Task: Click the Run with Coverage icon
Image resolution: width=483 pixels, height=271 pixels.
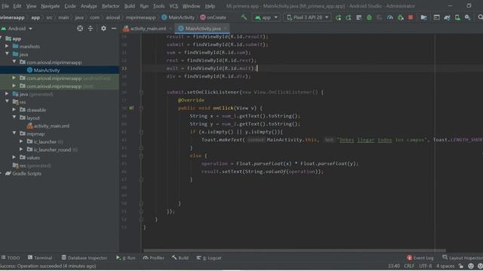Action: coord(380,17)
